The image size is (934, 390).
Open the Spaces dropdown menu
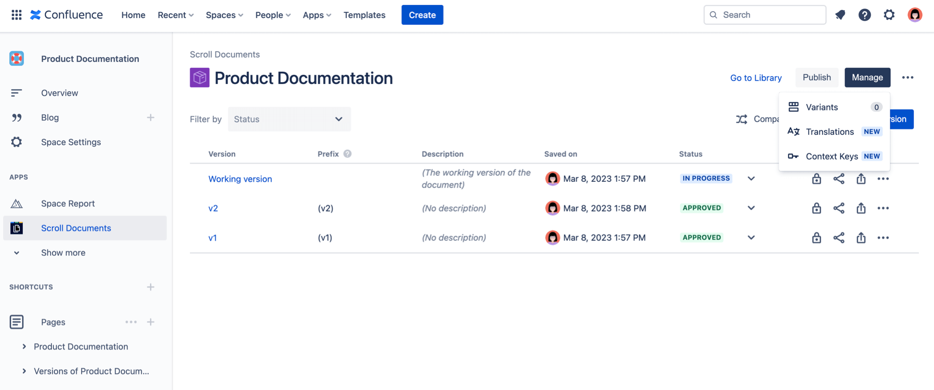tap(224, 15)
